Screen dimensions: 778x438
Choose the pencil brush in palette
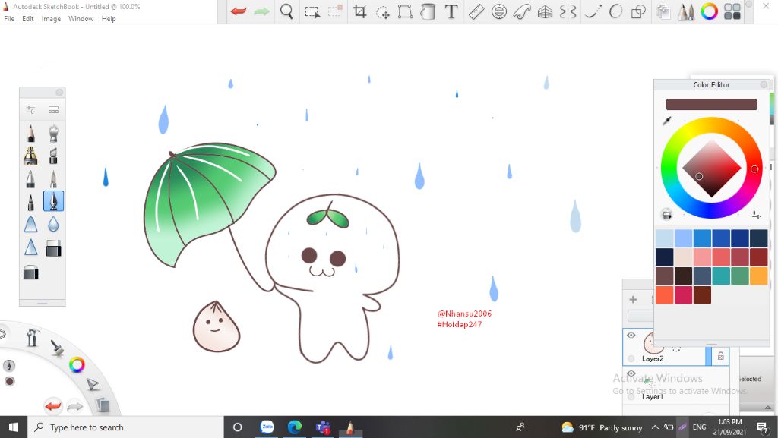30,134
